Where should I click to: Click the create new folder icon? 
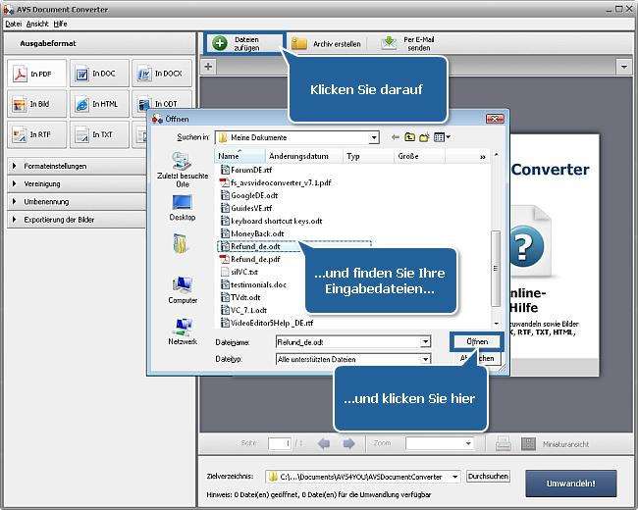coord(424,137)
